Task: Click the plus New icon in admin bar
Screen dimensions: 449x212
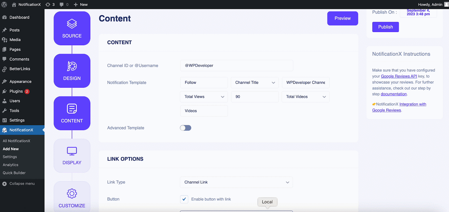Action: [76, 4]
